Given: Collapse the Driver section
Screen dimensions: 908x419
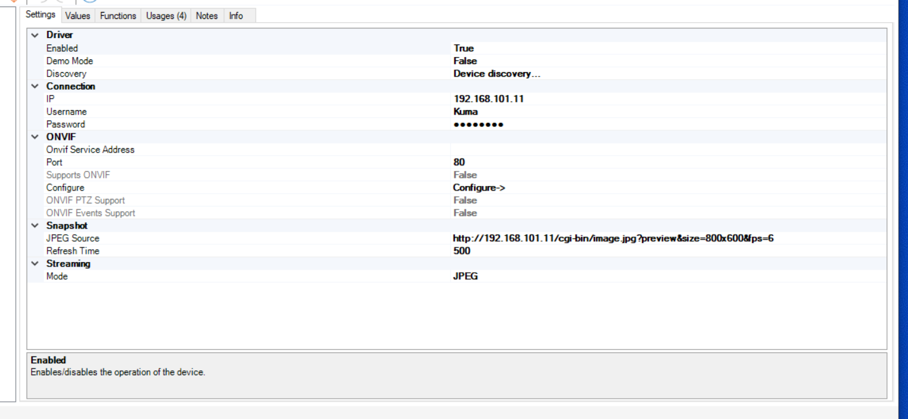Looking at the screenshot, I should tap(35, 35).
